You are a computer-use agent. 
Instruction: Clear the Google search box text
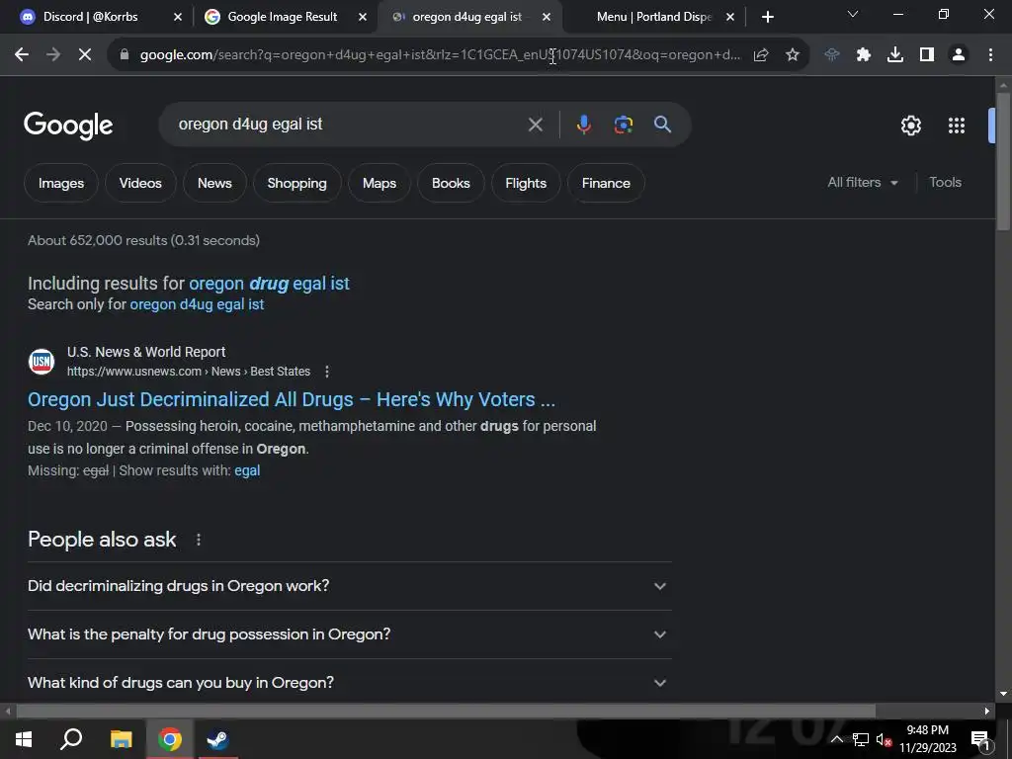(x=535, y=125)
